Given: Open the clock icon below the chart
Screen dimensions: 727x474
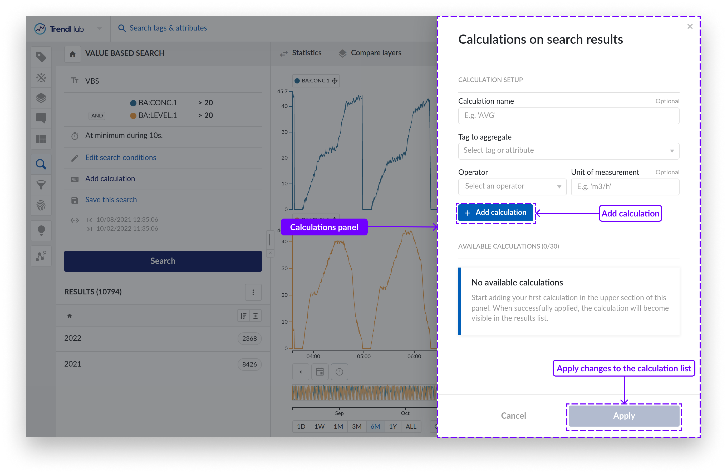Looking at the screenshot, I should pos(339,372).
